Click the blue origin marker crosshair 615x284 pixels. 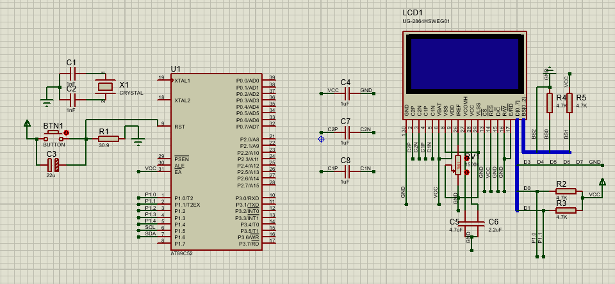321,139
